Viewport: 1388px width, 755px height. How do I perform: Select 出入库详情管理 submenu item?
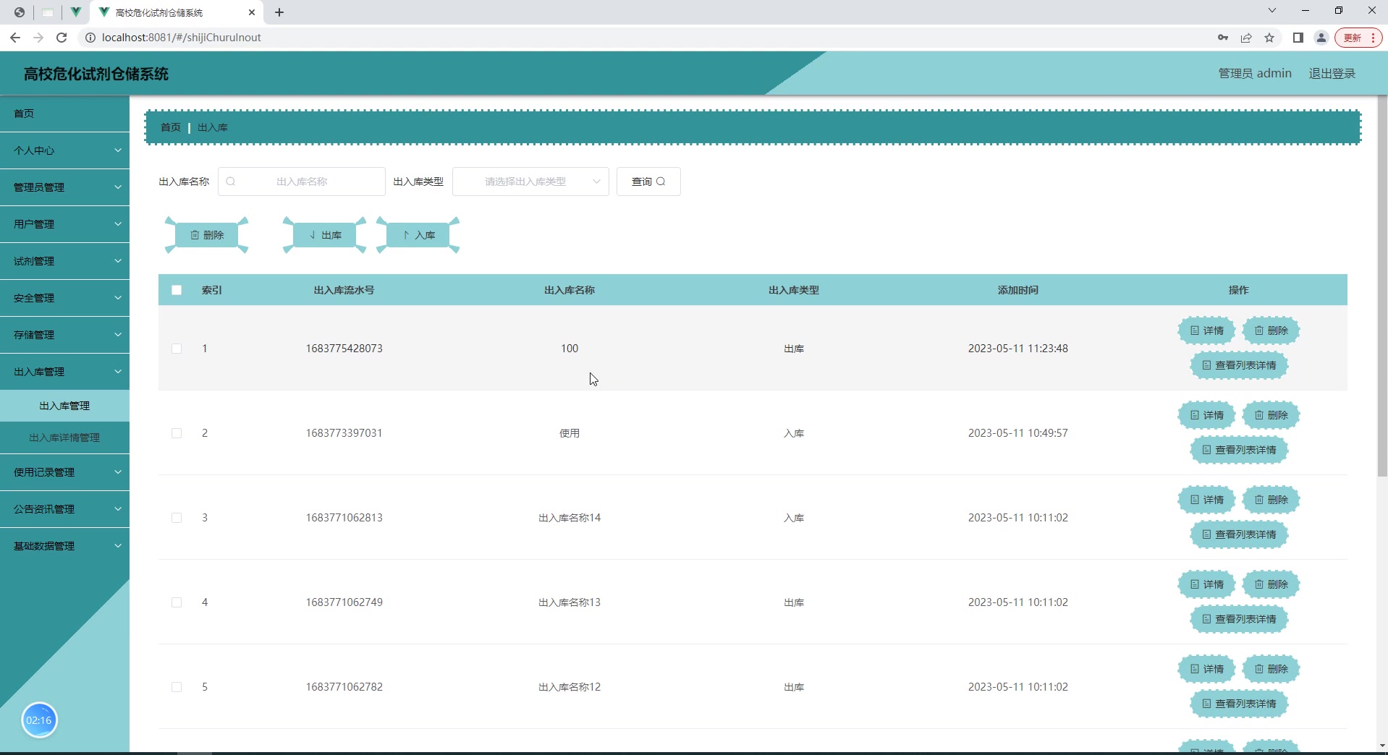[x=64, y=438]
